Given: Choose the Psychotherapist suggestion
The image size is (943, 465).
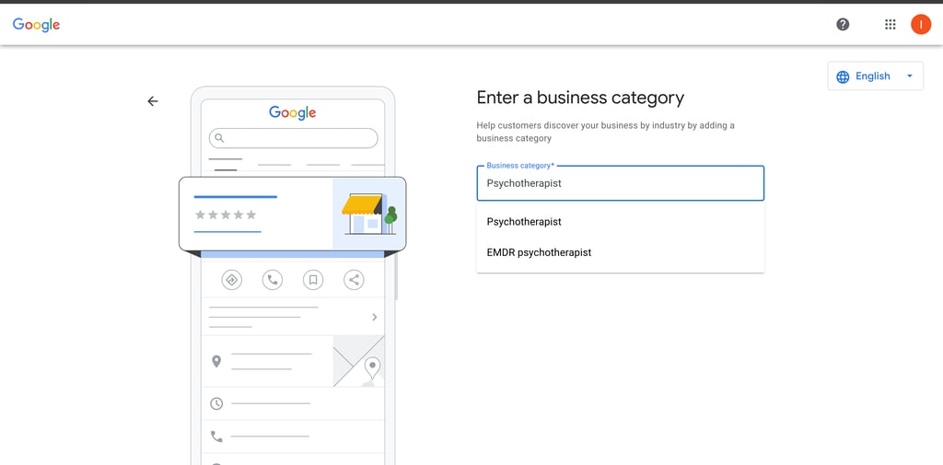Looking at the screenshot, I should pyautogui.click(x=620, y=221).
